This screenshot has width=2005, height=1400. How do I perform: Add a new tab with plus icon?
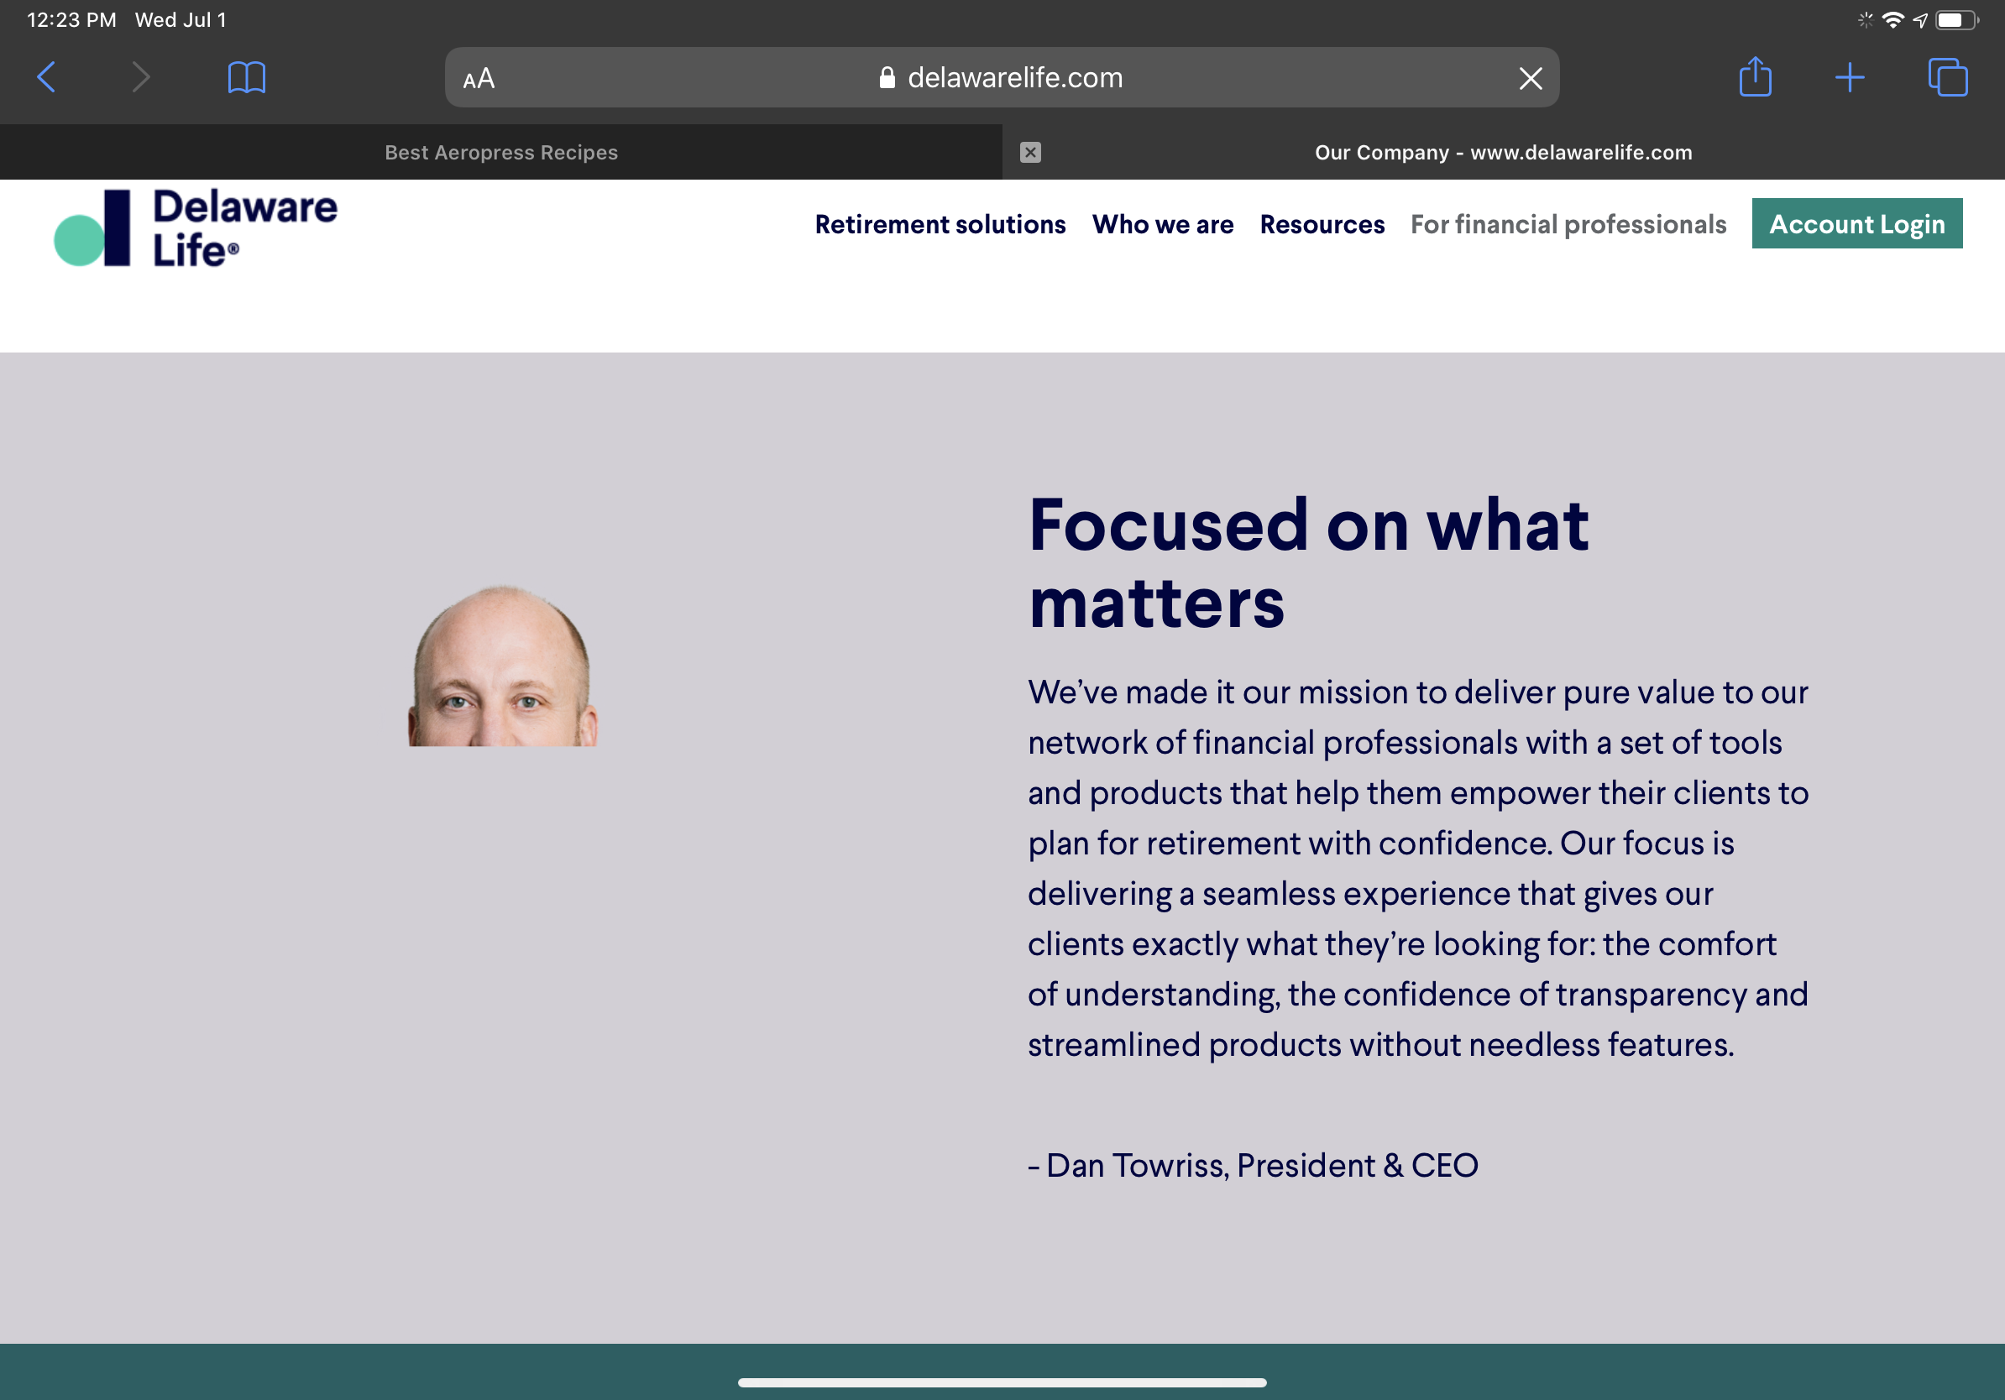point(1850,78)
